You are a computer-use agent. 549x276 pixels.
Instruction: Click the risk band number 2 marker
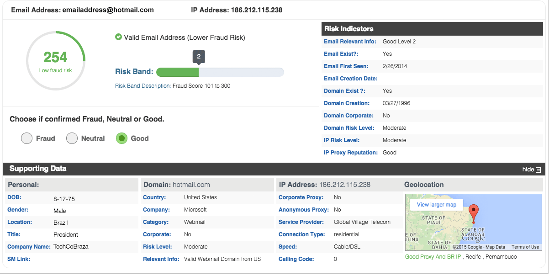coord(198,57)
